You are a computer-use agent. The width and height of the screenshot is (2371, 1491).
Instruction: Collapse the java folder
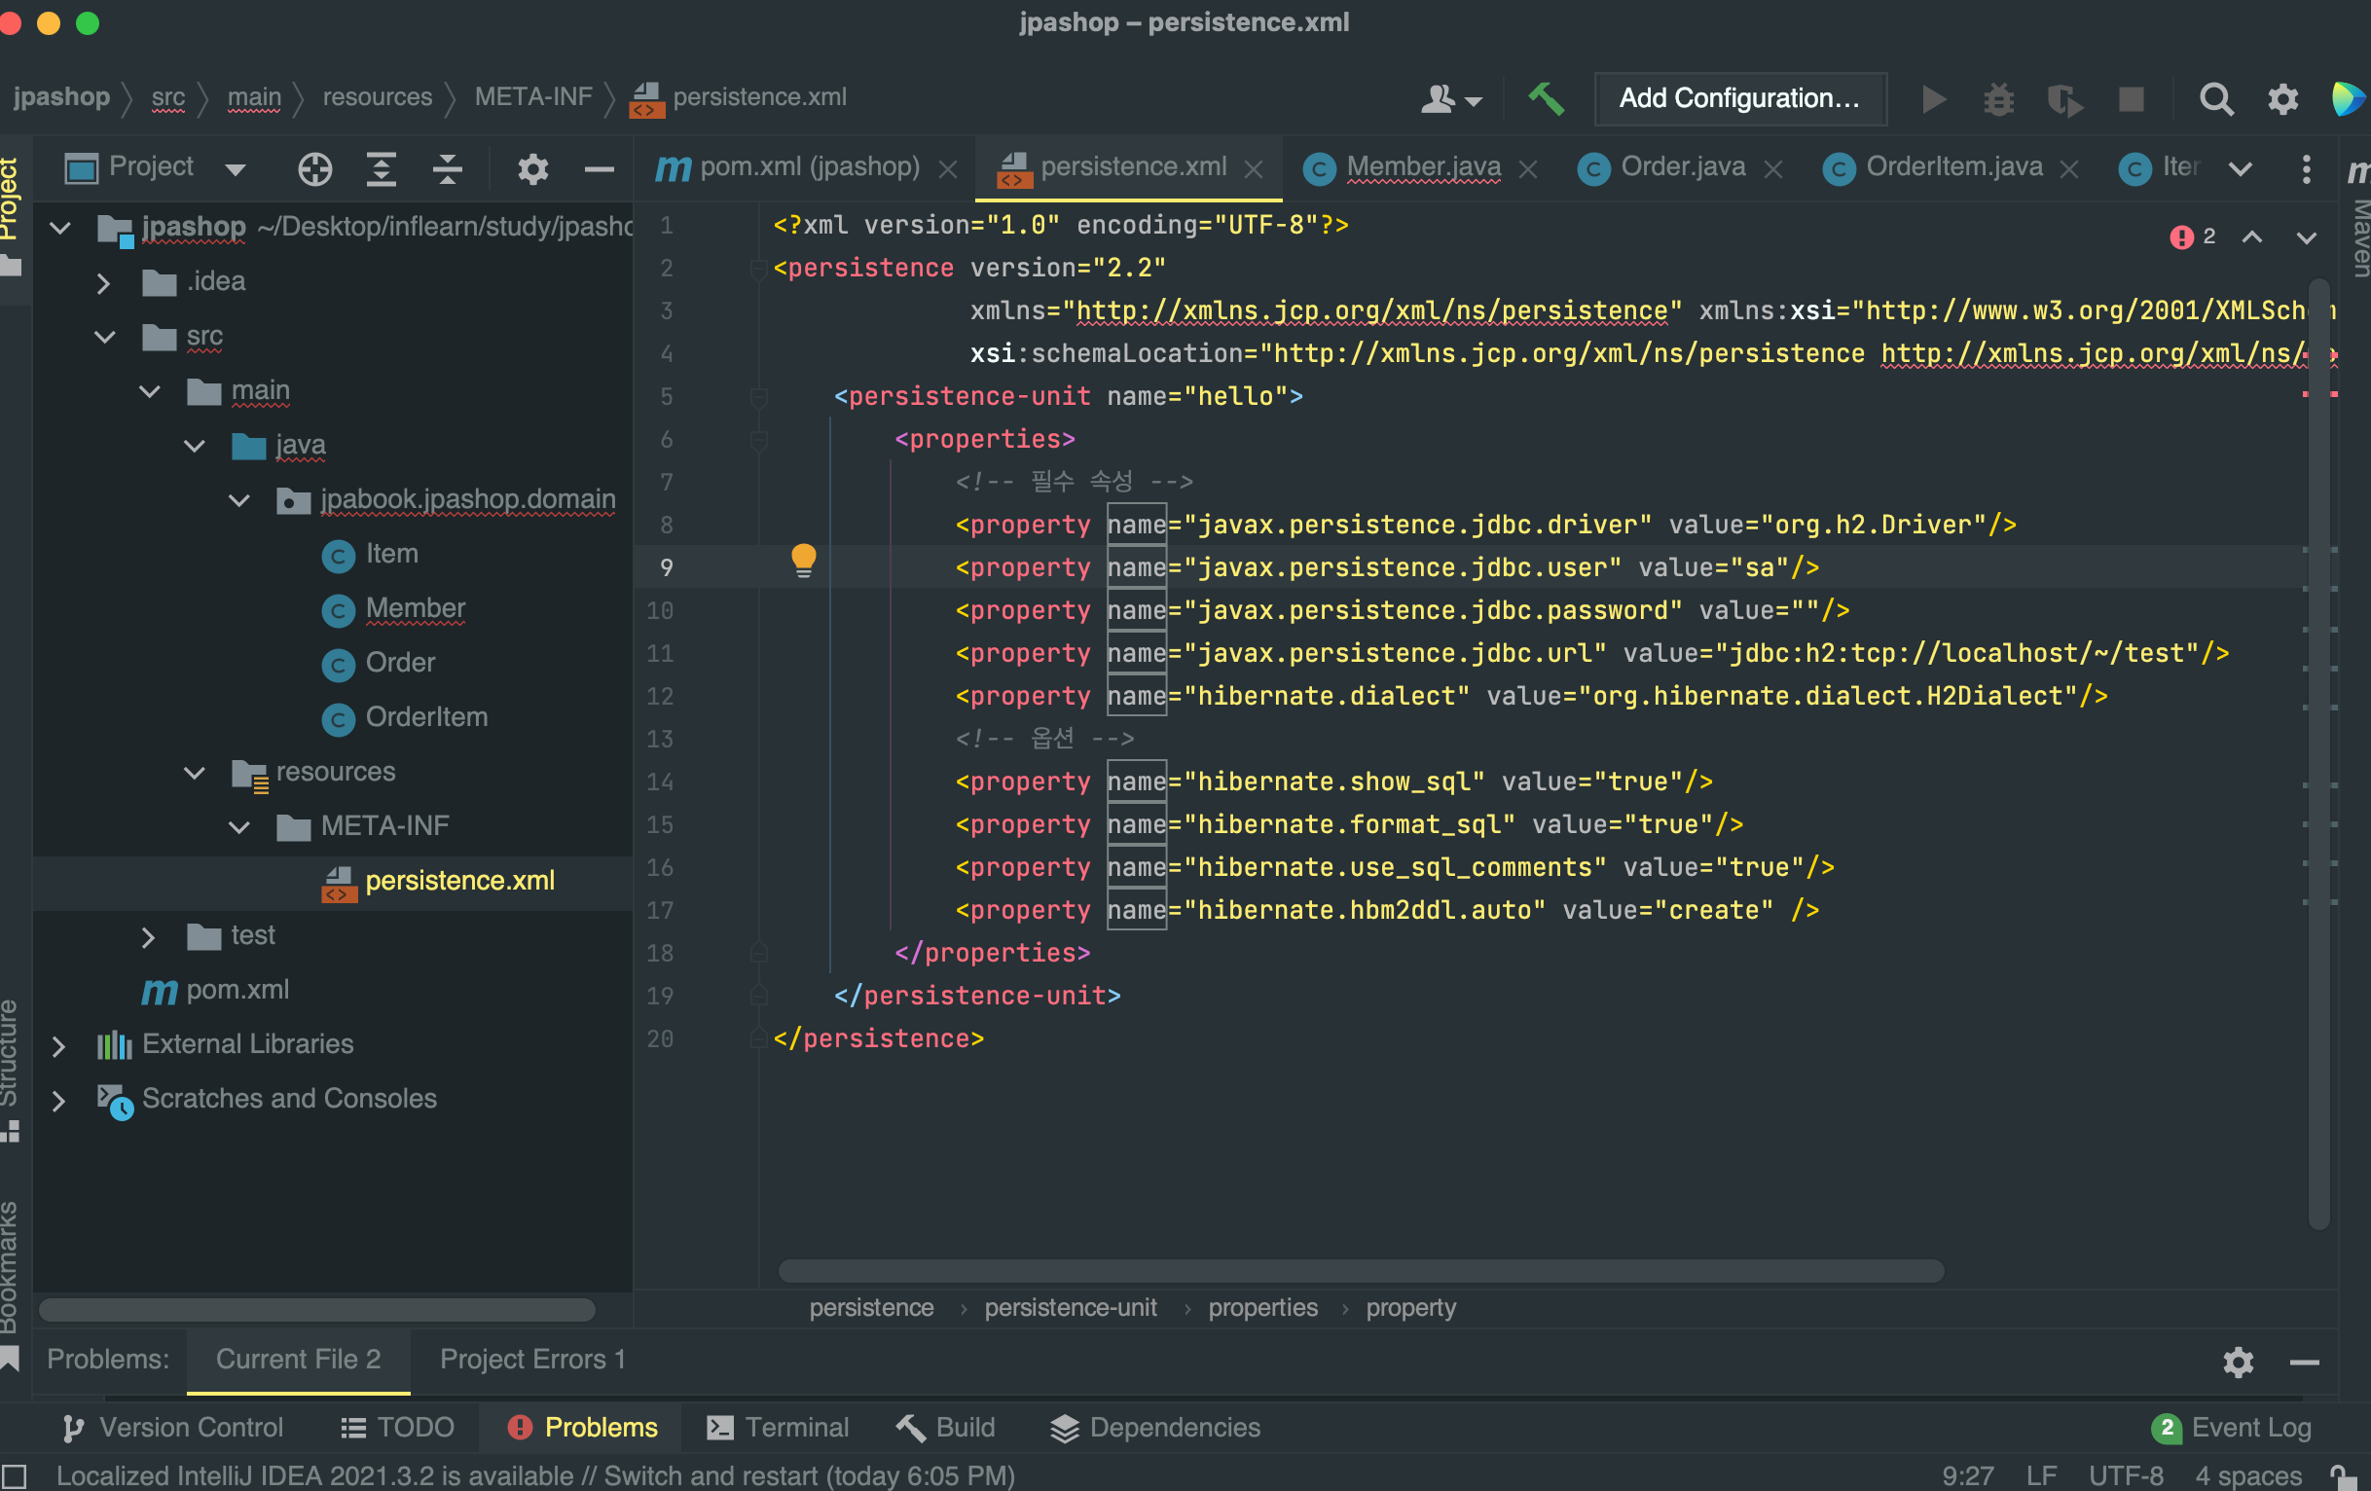point(194,446)
